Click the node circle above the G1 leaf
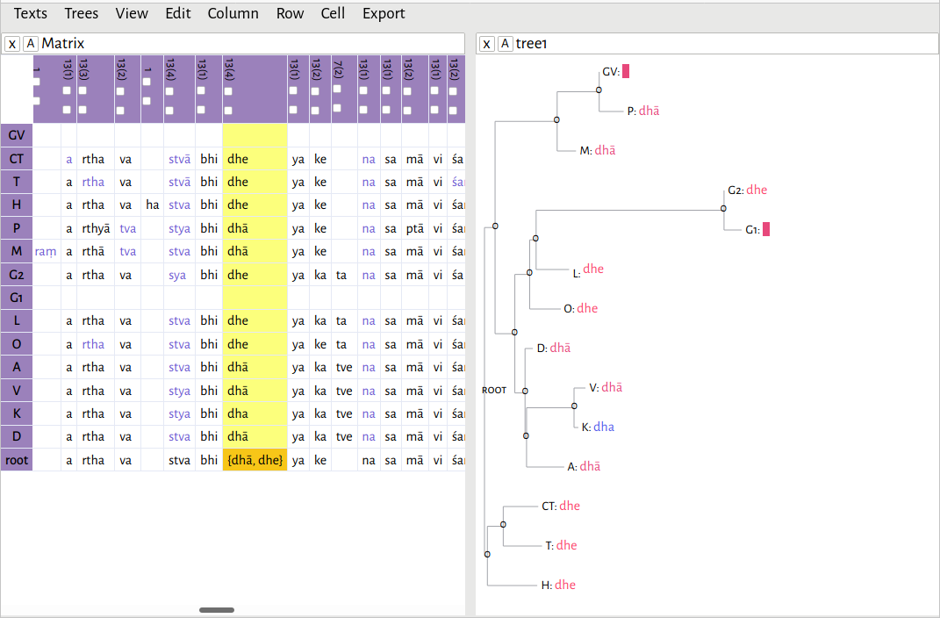The width and height of the screenshot is (940, 618). coord(723,208)
